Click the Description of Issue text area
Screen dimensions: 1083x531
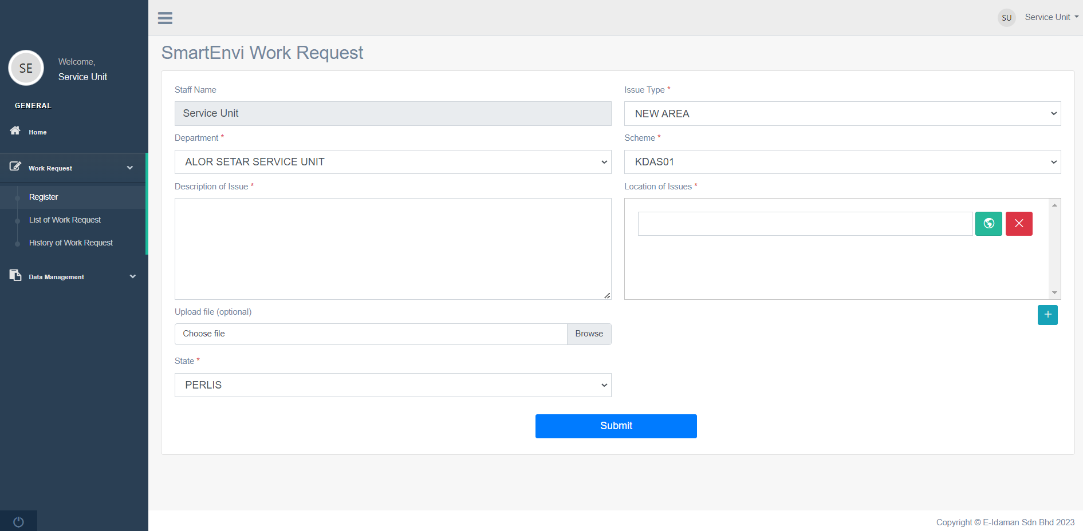tap(392, 249)
